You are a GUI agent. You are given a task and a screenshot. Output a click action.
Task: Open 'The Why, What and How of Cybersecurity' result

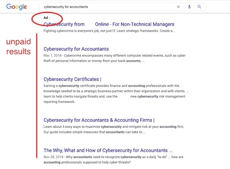click(x=108, y=150)
